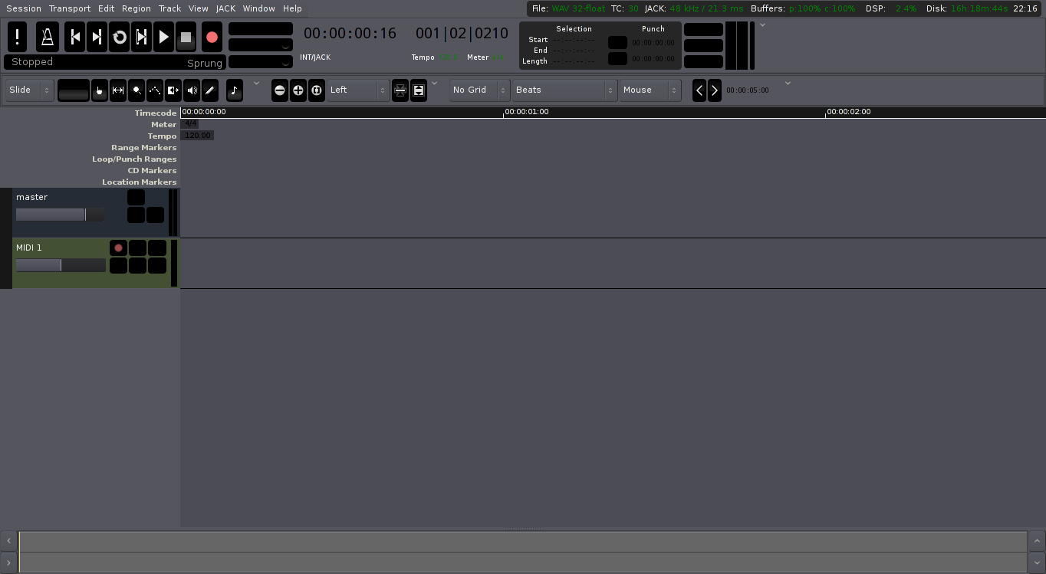Screen dimensions: 1046x574
Task: Toggle the global transport record button
Action: point(212,37)
